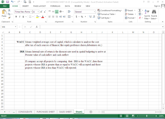
Task: Click the Print Preview icon in quick access toolbar
Action: (30, 2)
